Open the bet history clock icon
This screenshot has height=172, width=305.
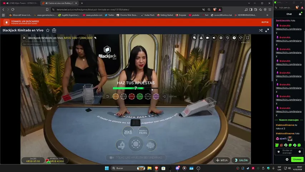[227, 38]
